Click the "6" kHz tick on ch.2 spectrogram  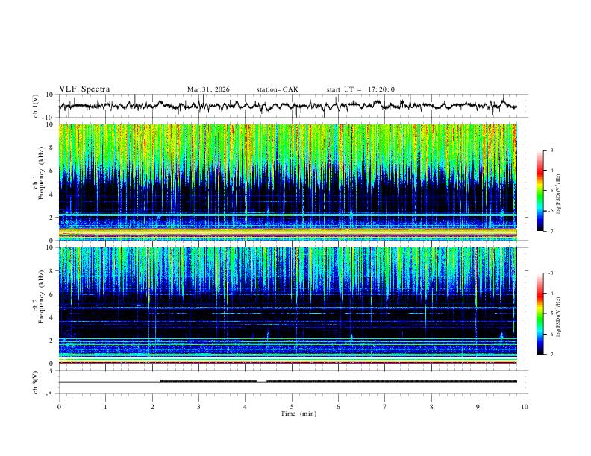click(x=51, y=294)
